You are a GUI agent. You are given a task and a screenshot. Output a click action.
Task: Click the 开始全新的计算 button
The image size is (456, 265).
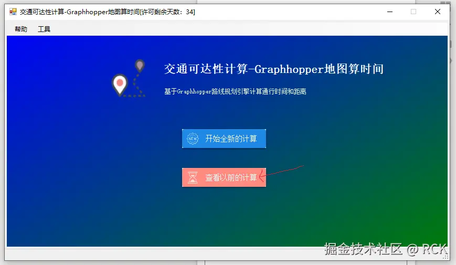pyautogui.click(x=224, y=139)
